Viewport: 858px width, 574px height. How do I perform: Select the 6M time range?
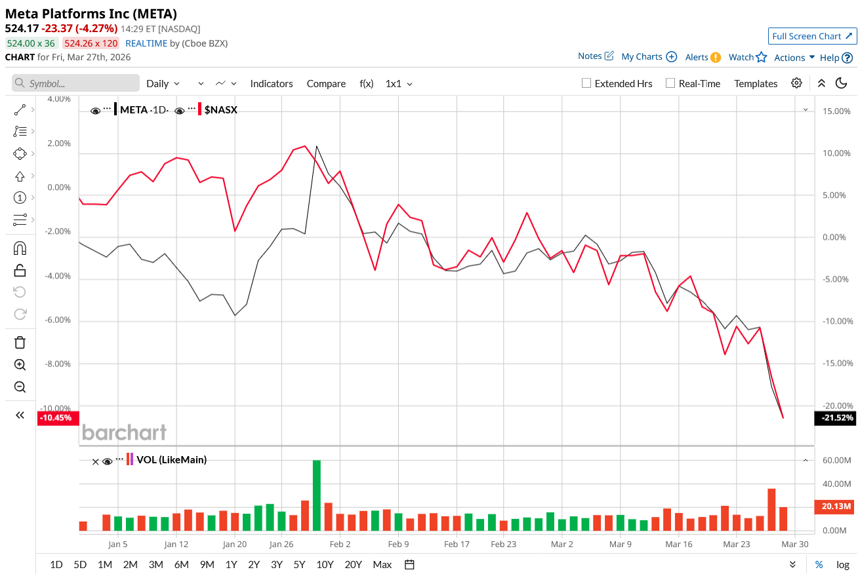(181, 565)
